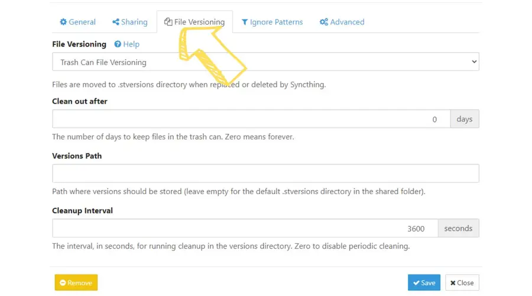The image size is (532, 296).
Task: Click the minus circle icon on Remove
Action: [63, 283]
